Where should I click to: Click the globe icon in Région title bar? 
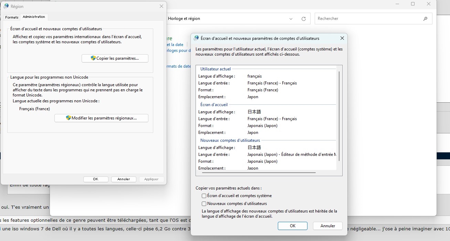coord(6,6)
